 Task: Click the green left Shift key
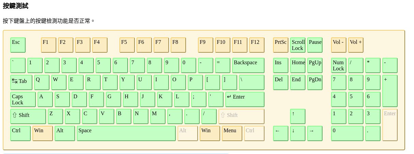coord(28,116)
